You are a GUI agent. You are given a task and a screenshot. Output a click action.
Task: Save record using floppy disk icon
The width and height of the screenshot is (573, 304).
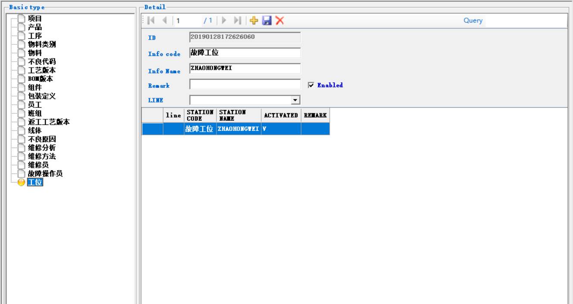click(267, 21)
